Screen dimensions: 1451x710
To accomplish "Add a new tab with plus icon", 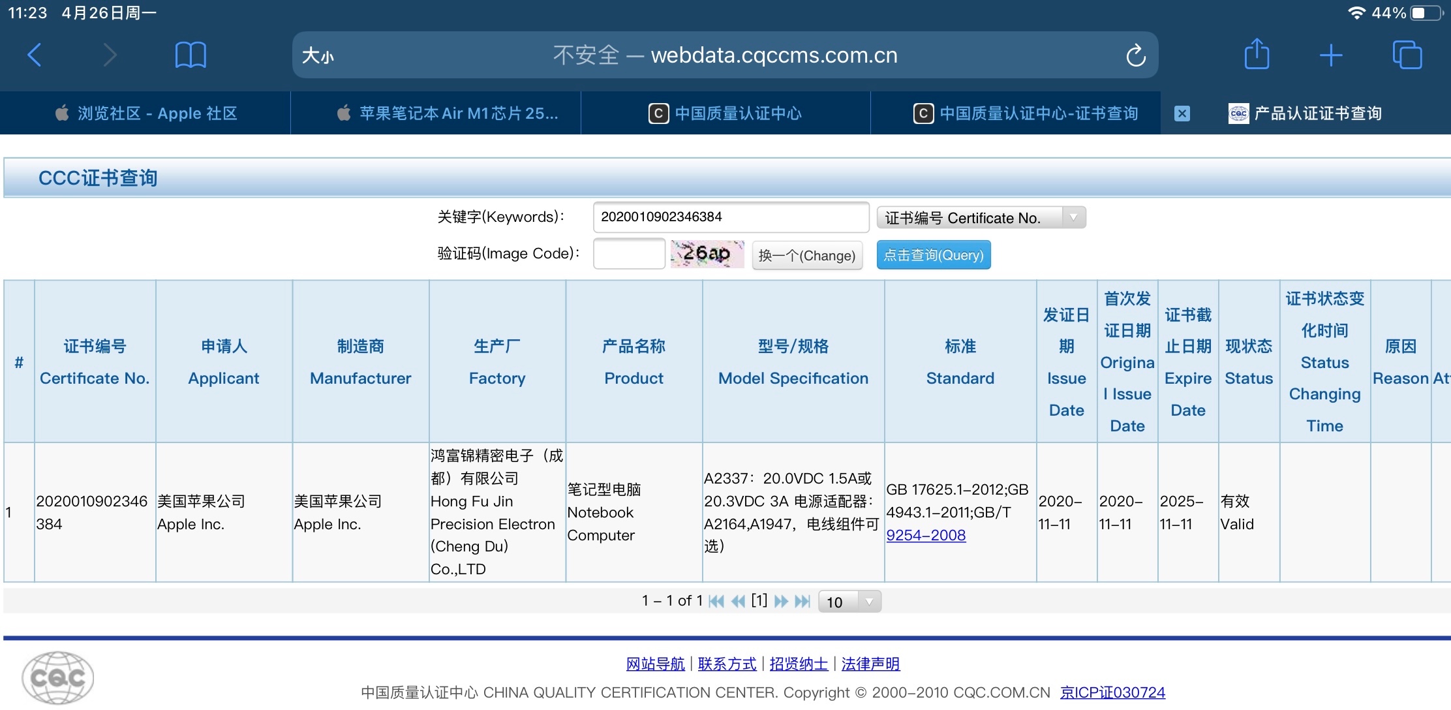I will (1331, 55).
